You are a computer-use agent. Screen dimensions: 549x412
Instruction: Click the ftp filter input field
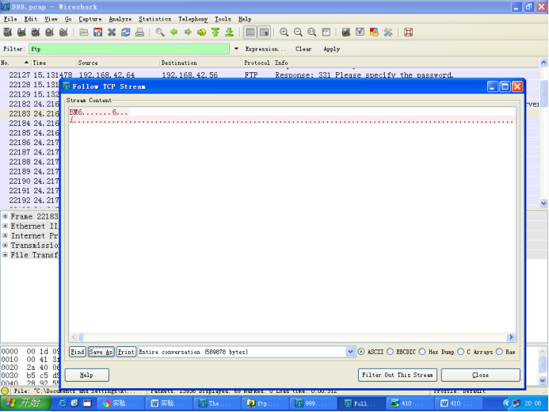coord(129,48)
